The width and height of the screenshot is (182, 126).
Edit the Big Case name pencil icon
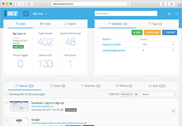pyautogui.click(x=25, y=34)
